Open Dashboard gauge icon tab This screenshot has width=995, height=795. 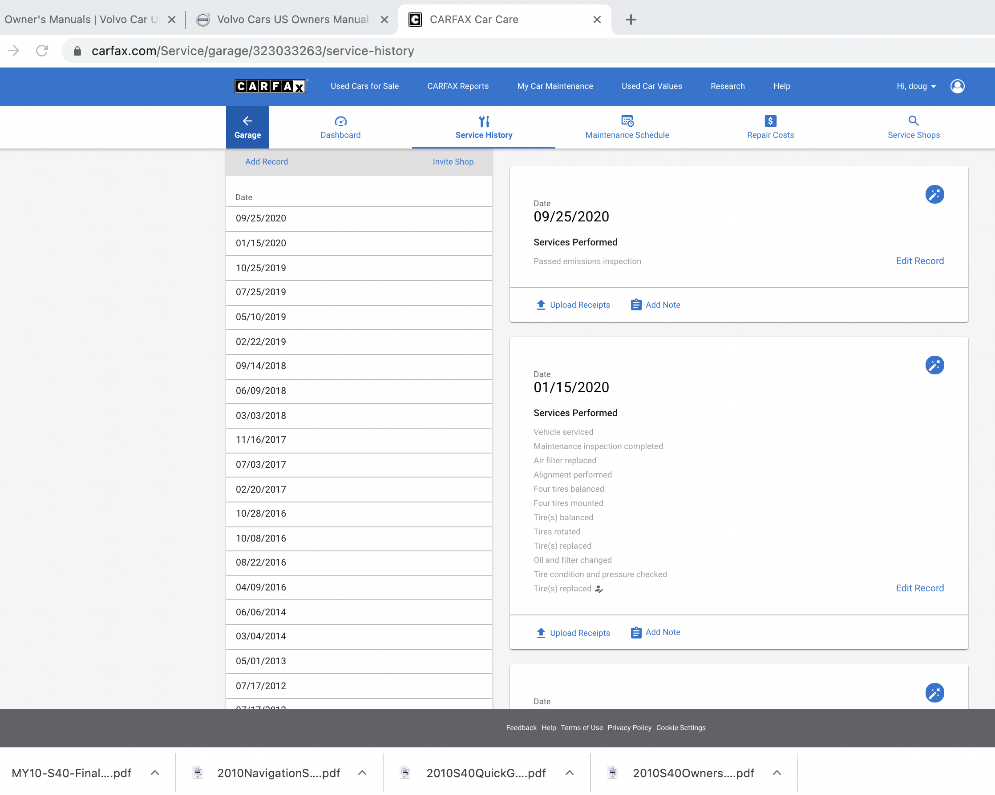(x=340, y=127)
